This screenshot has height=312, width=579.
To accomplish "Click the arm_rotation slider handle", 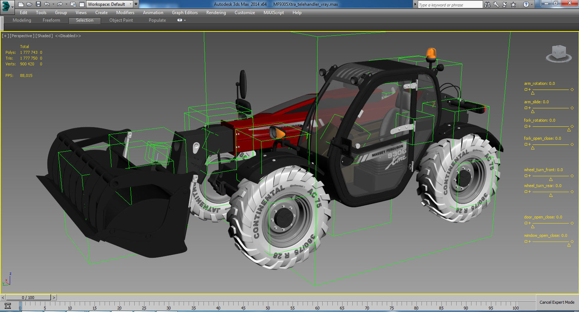I will (x=533, y=93).
